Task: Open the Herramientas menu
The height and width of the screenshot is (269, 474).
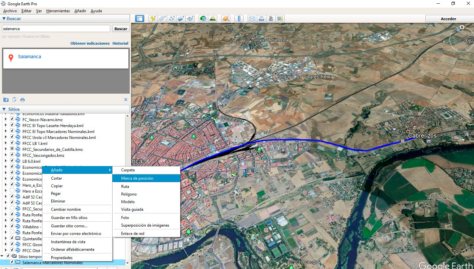Action: click(x=58, y=11)
